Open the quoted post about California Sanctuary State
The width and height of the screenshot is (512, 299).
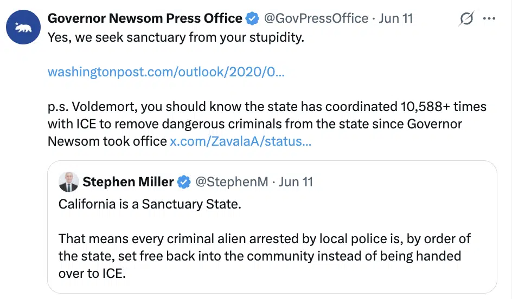(272, 227)
